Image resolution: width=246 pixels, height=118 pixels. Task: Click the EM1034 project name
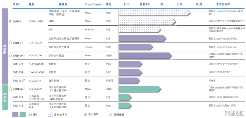click(18, 72)
